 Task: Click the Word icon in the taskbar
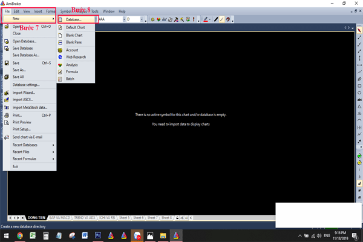(84, 235)
